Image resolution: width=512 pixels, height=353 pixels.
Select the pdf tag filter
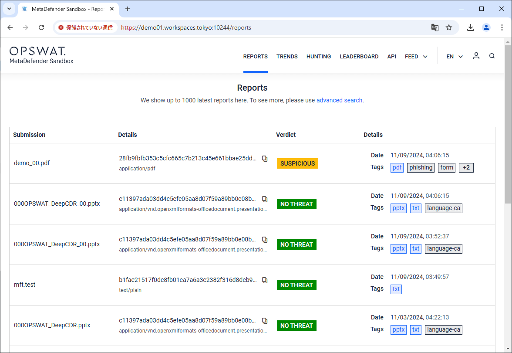397,167
